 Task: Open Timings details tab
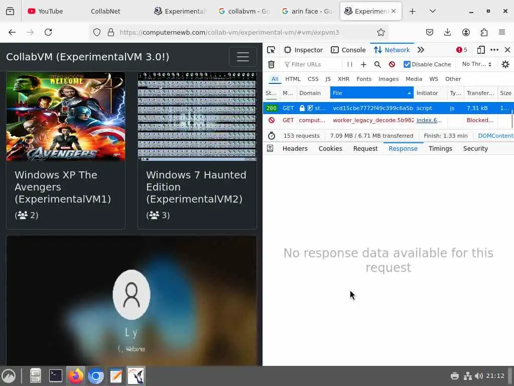pos(440,148)
